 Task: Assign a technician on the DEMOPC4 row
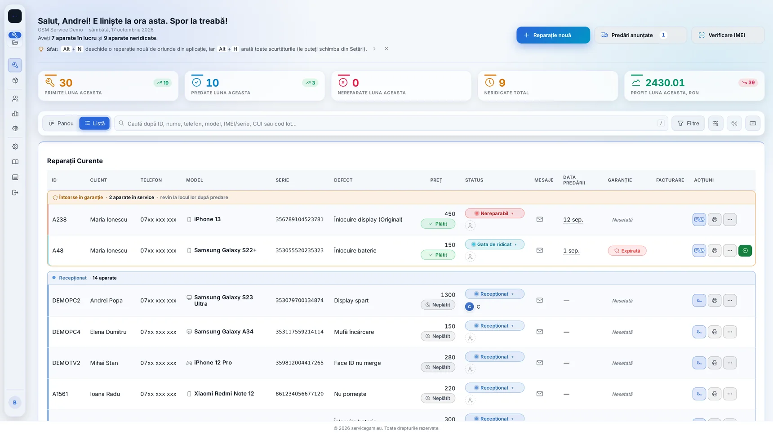tap(470, 338)
